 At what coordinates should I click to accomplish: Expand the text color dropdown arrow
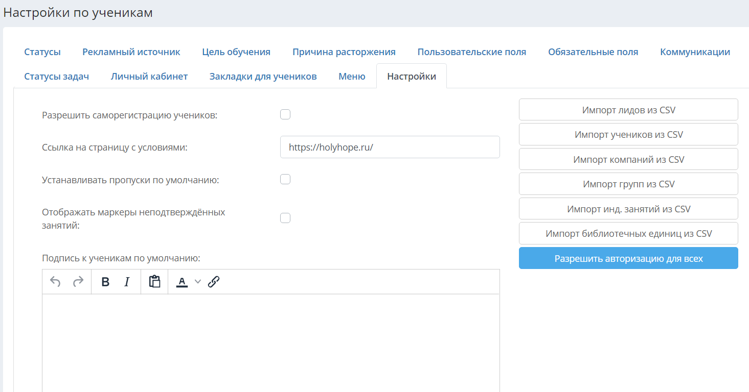tap(198, 282)
